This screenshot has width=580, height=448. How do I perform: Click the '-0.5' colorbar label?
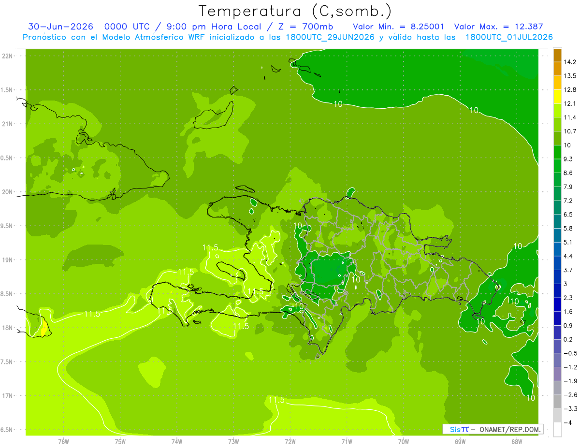(x=570, y=353)
